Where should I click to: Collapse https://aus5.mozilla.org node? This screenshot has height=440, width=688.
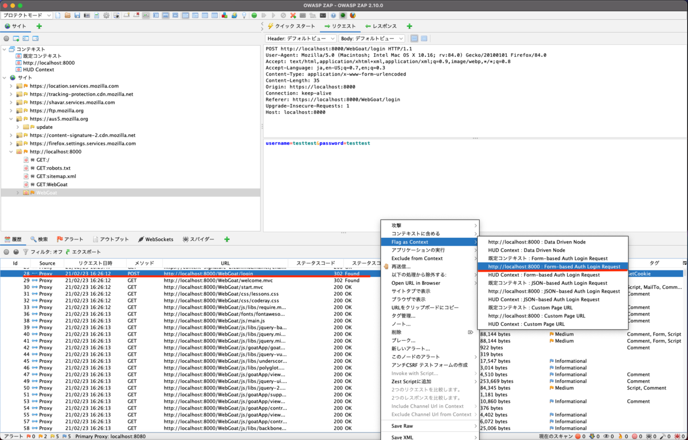pyautogui.click(x=11, y=119)
